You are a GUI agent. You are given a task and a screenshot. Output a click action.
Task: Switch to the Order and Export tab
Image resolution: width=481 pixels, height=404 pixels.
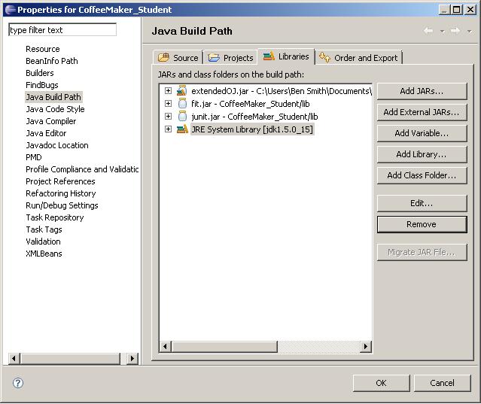click(360, 58)
